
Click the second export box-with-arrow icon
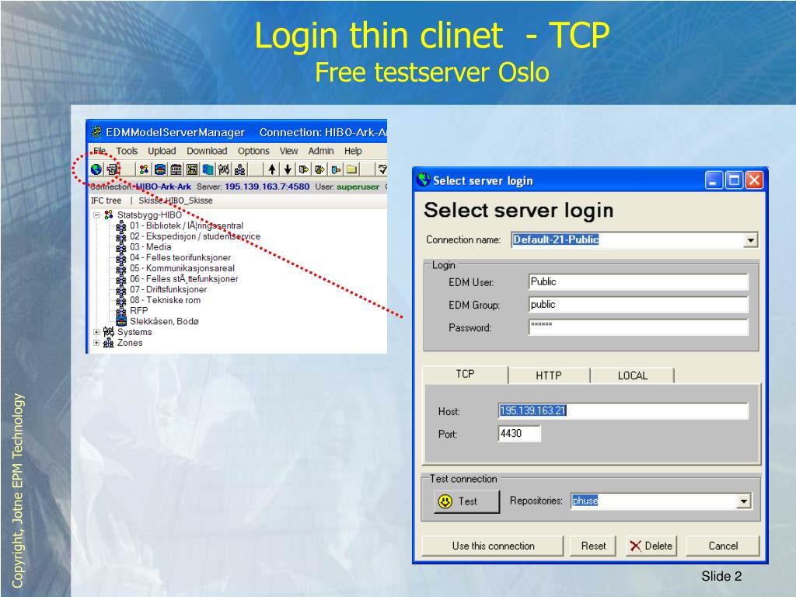coord(319,169)
